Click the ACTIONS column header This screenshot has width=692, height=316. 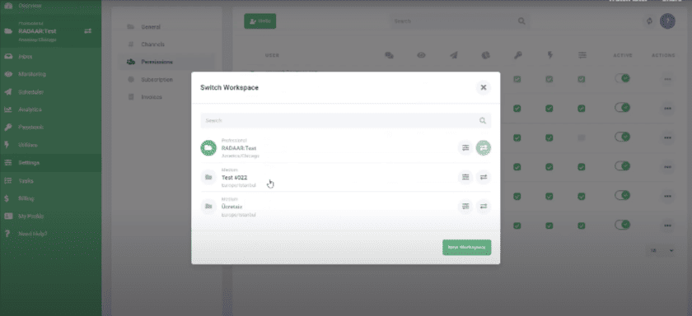[663, 55]
